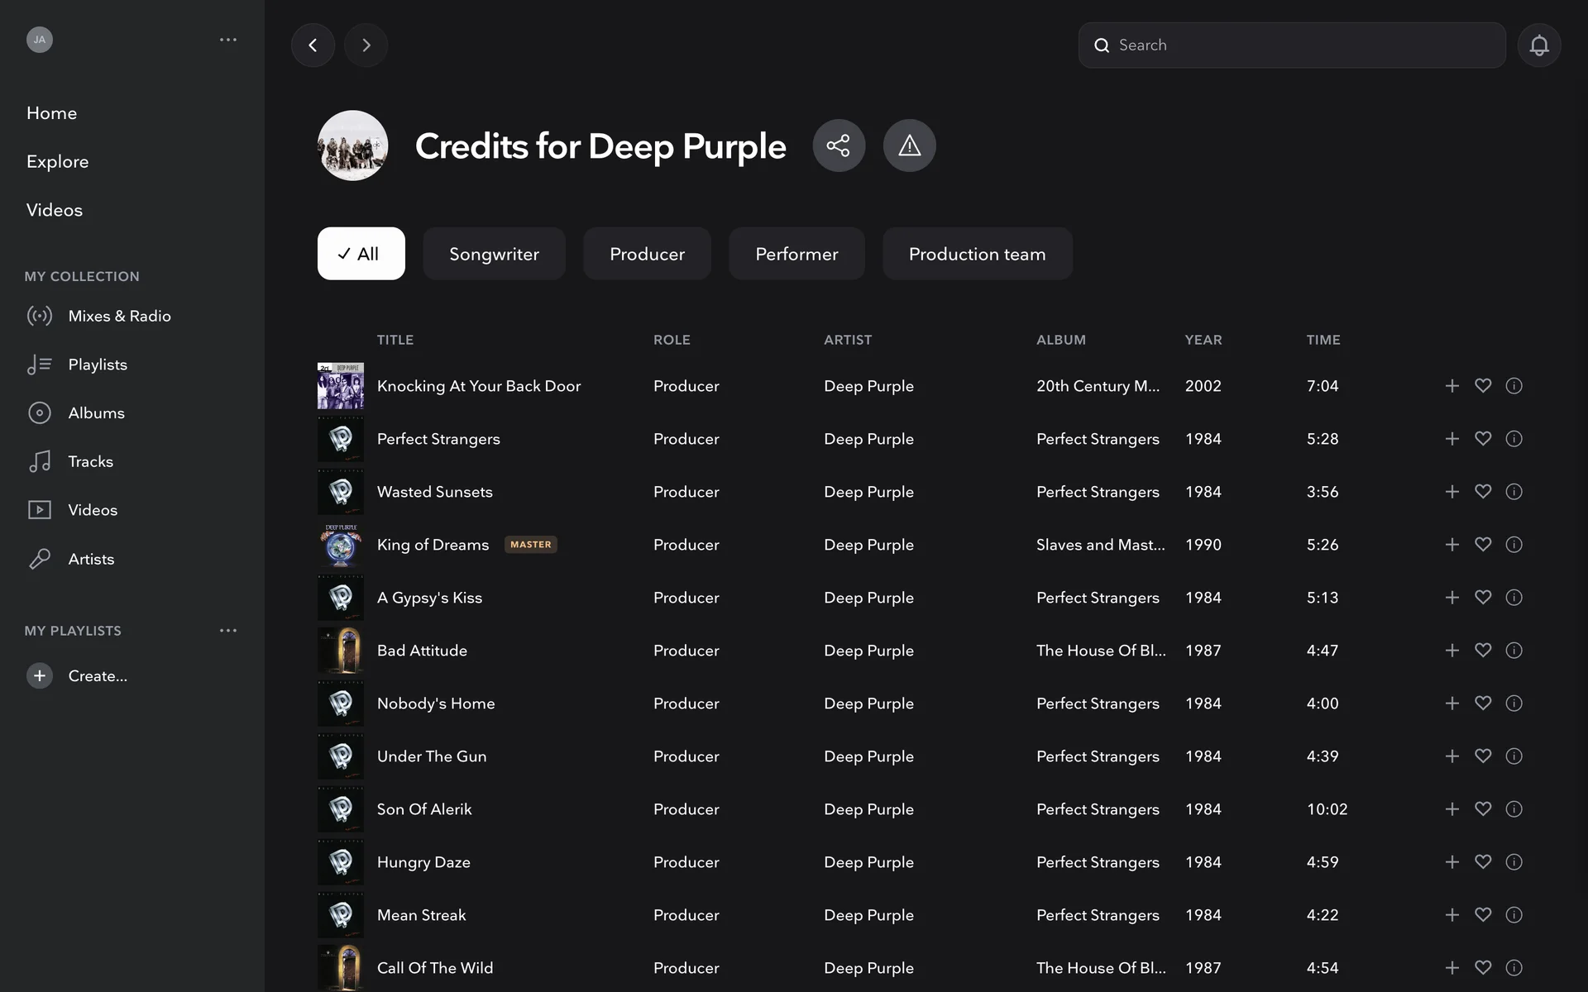The image size is (1588, 992).
Task: Like the Bad Attitude track
Action: click(1483, 651)
